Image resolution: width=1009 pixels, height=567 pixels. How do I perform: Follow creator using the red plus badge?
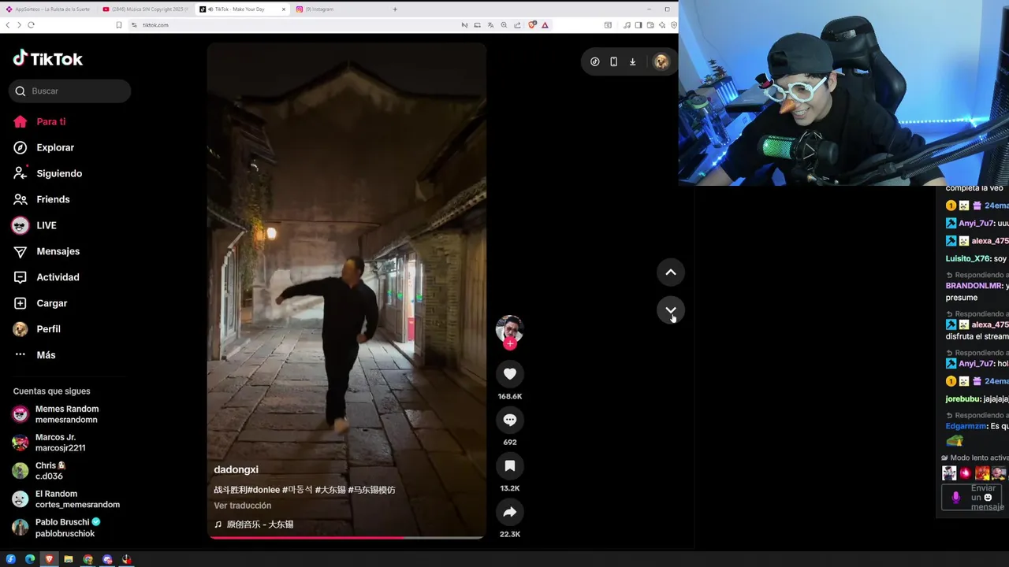click(510, 343)
